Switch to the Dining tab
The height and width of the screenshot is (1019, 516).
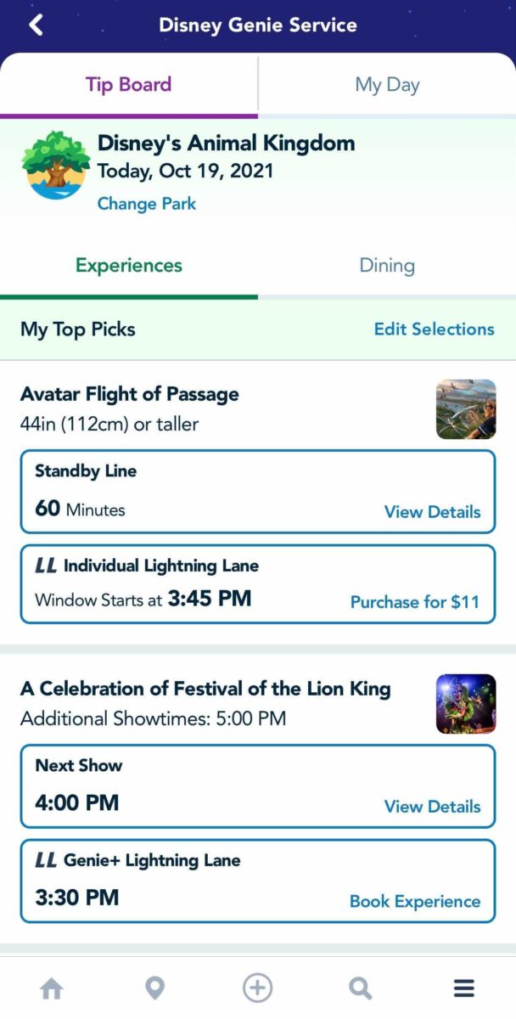coord(387,266)
